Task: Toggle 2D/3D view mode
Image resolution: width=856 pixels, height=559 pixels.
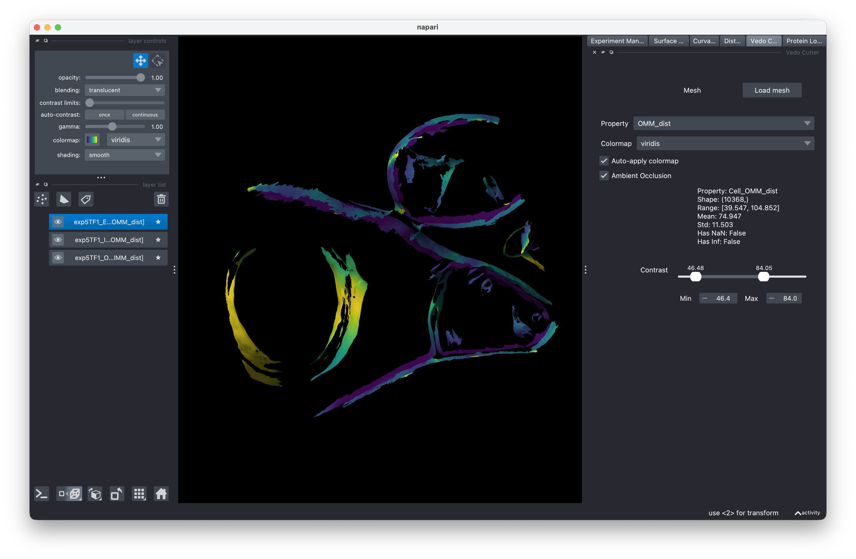Action: [69, 494]
